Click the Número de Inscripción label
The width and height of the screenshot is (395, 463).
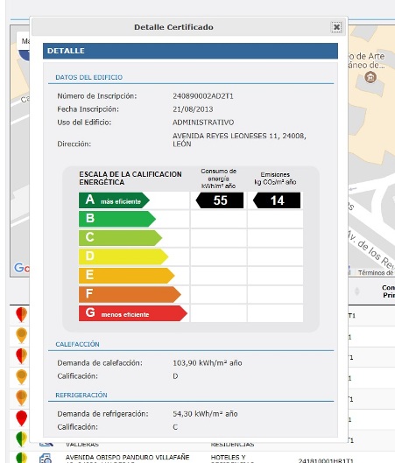click(97, 96)
